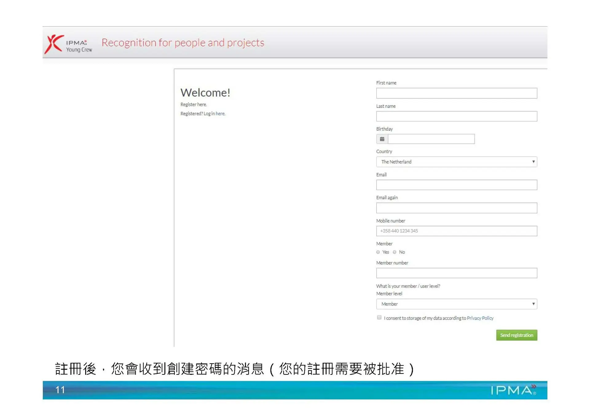This screenshot has height=419, width=590.
Task: Open the Country dropdown showing The Netherland
Action: 456,162
